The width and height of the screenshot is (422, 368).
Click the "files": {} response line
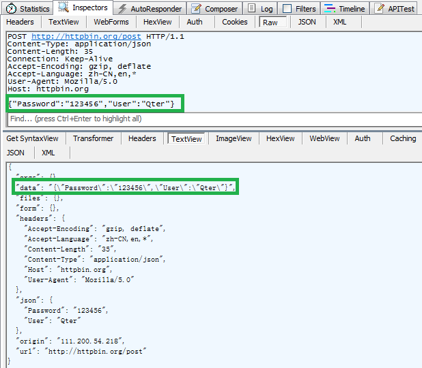(x=40, y=198)
